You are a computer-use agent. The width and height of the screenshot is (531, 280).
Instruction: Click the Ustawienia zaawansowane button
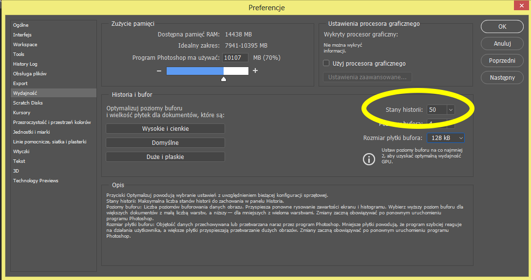point(367,77)
